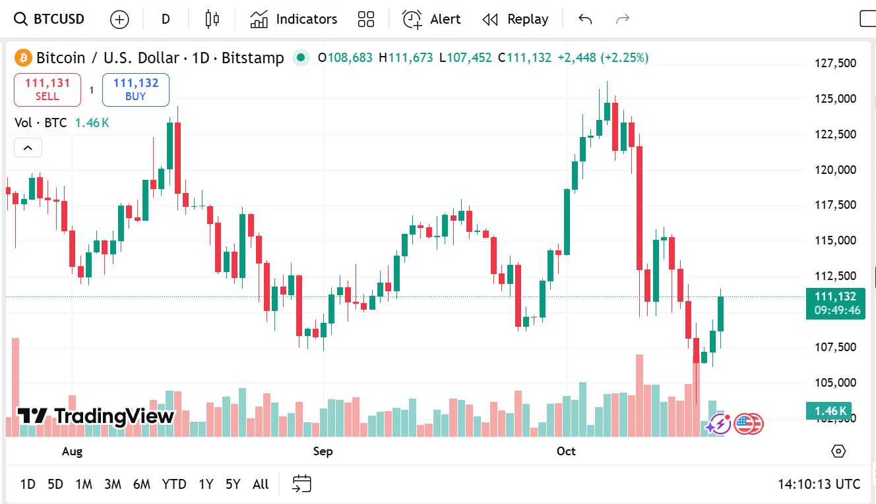876x504 pixels.
Task: Open the candlestick chart style selector
Action: point(212,19)
